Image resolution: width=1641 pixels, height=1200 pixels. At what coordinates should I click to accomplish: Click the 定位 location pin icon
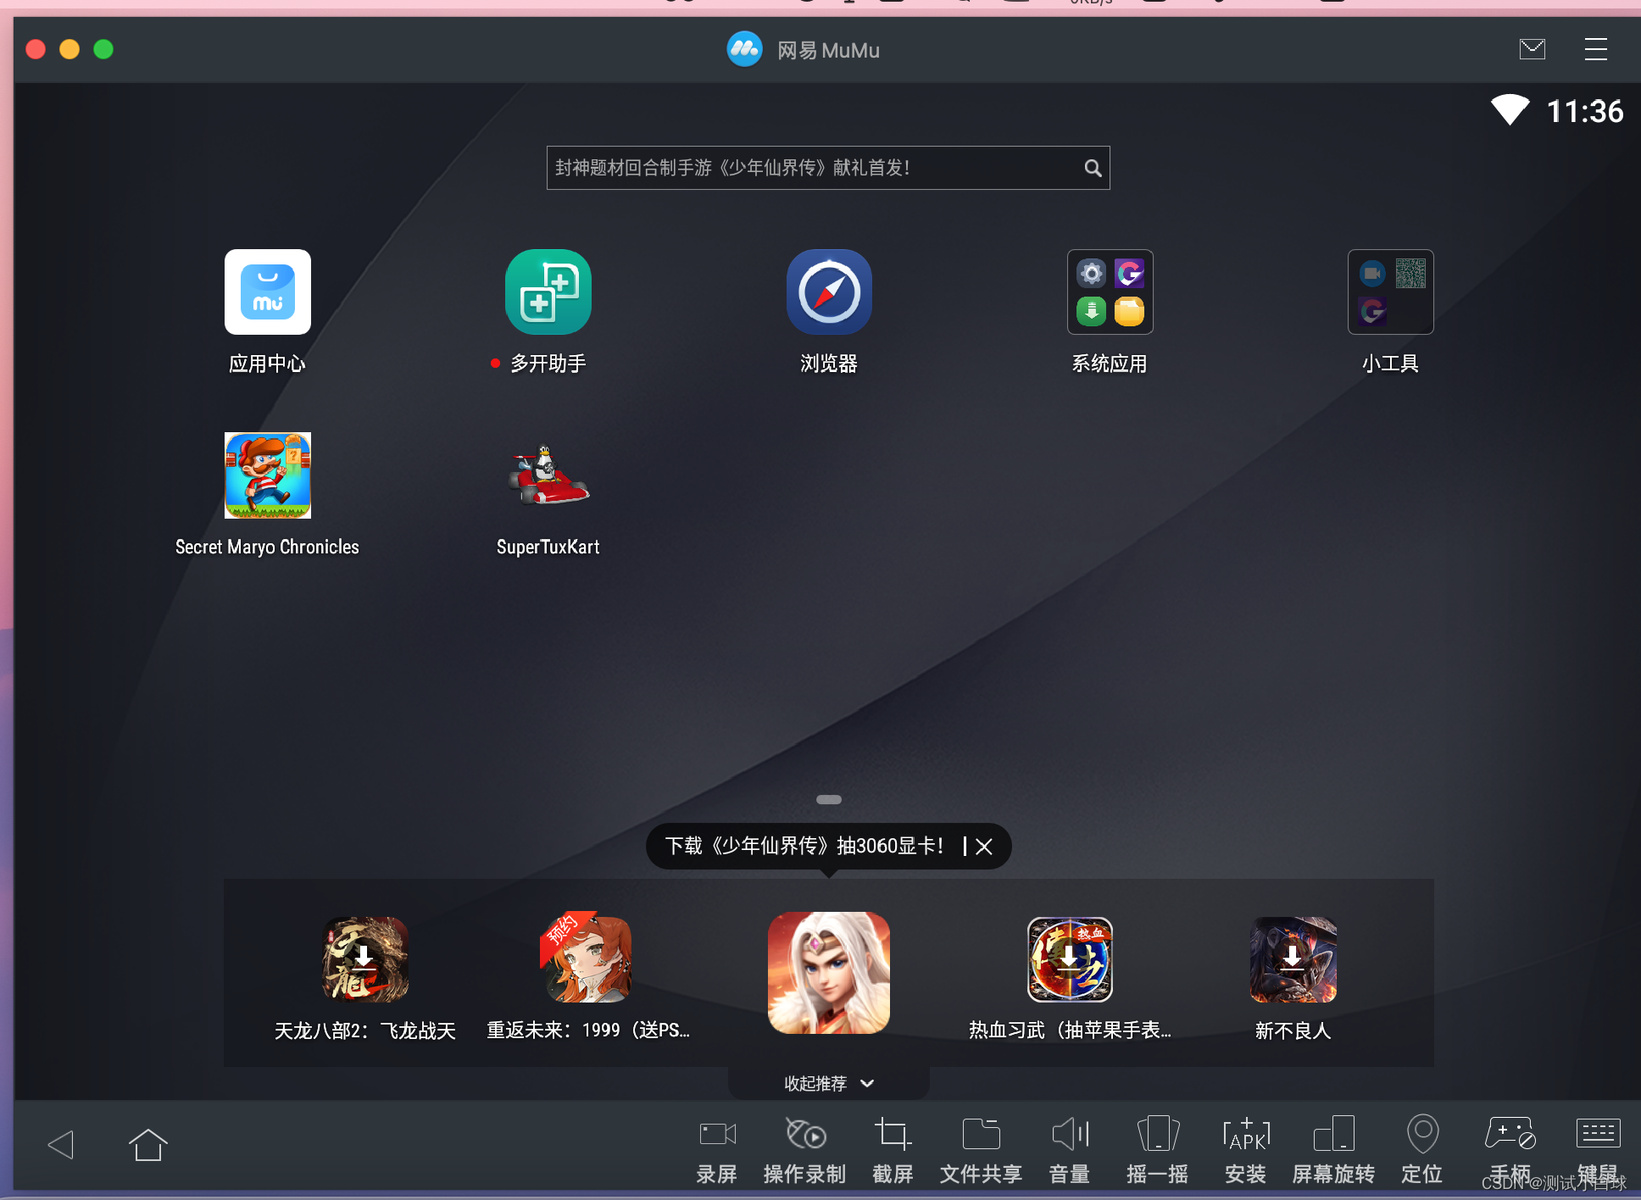pos(1421,1134)
